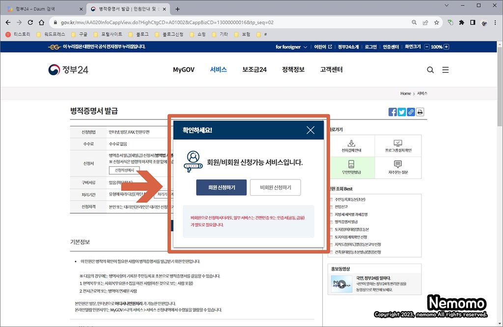
Task: Click the Home breadcrumb link
Action: 405,93
